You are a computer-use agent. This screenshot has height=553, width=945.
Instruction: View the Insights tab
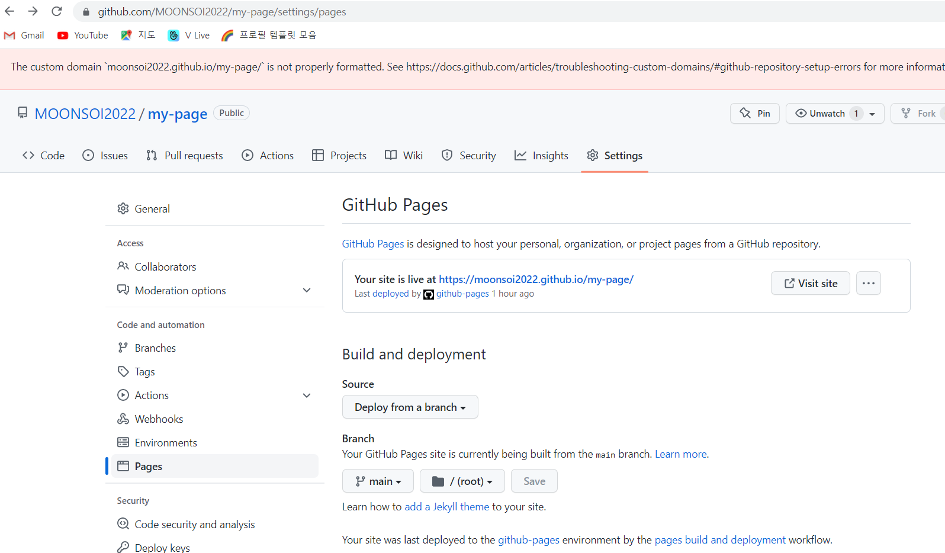541,156
